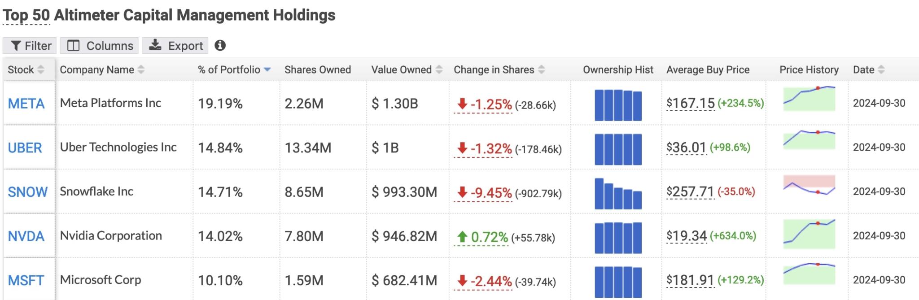Open the MSFT ticker link
919x300 pixels.
[26, 280]
